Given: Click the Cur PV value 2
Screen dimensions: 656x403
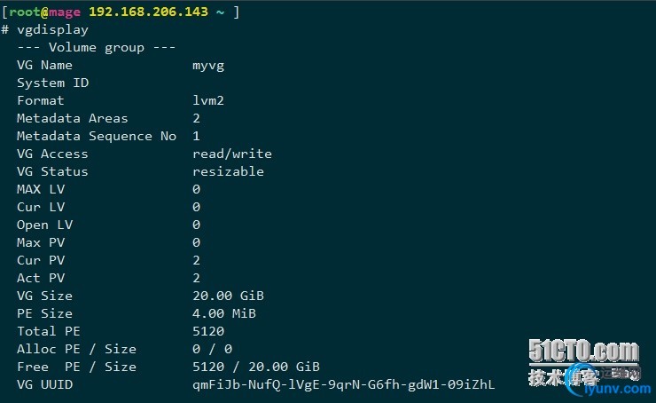Looking at the screenshot, I should tap(196, 260).
